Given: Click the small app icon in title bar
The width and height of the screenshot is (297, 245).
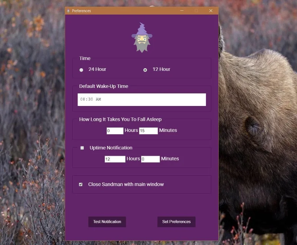Looking at the screenshot, I should (x=68, y=11).
